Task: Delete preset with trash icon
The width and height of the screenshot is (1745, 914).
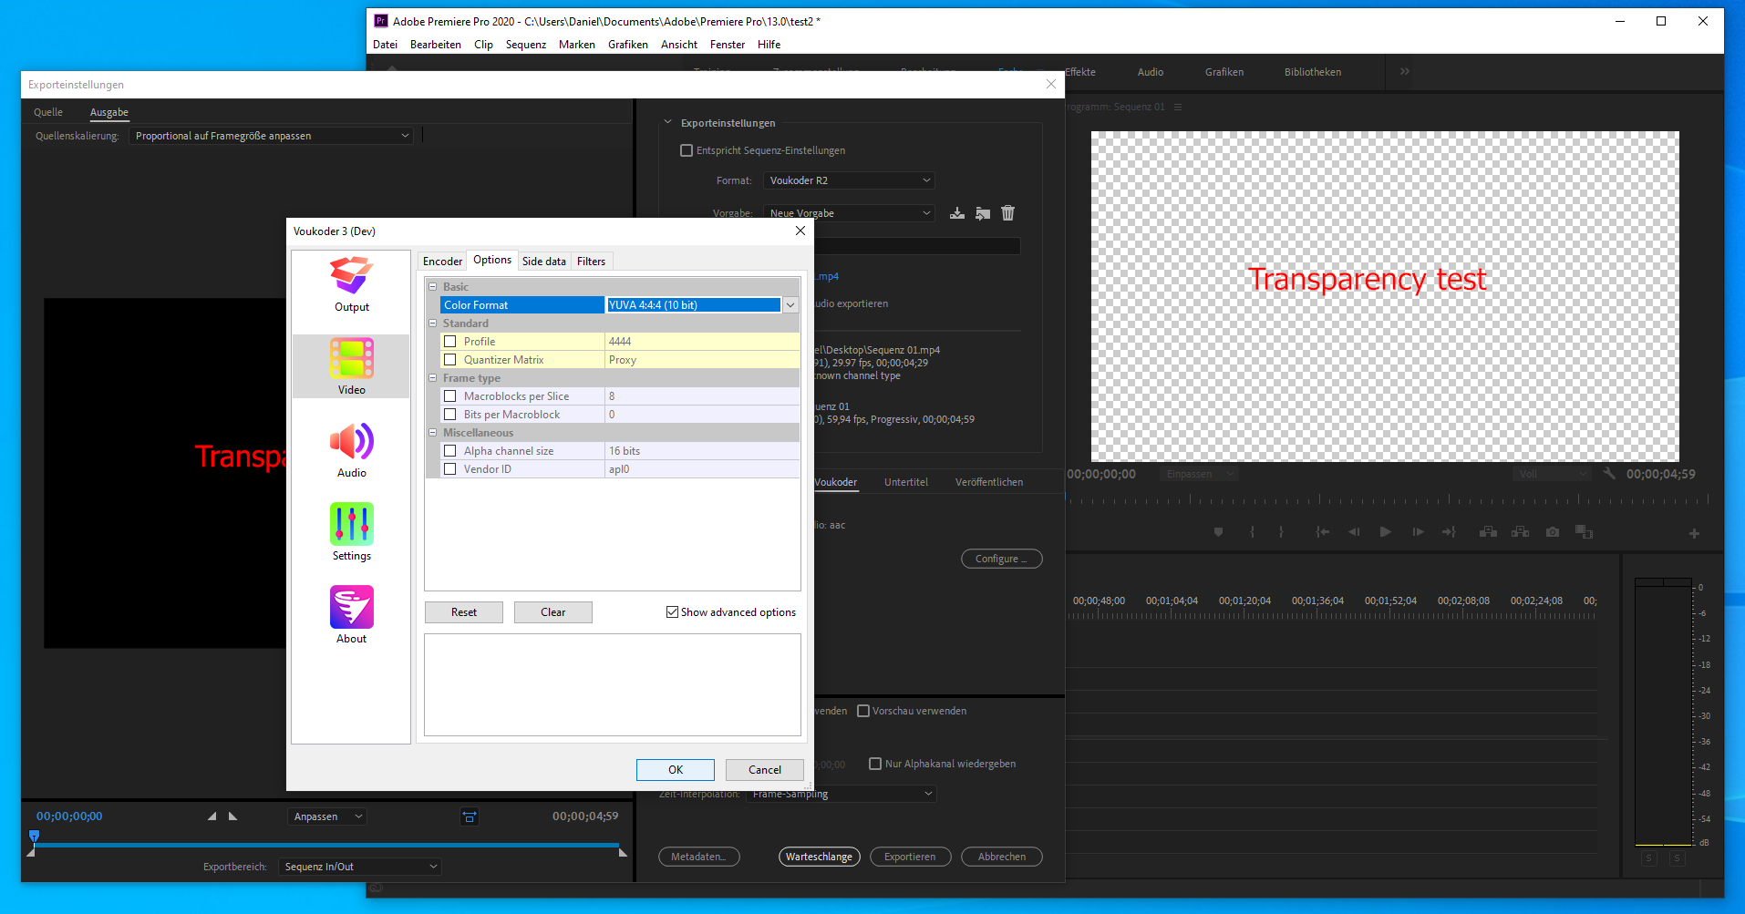Action: click(1007, 213)
